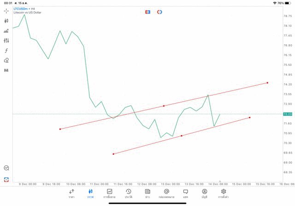
Task: Switch to the การซื้อขาย trade tab
Action: pos(110,193)
